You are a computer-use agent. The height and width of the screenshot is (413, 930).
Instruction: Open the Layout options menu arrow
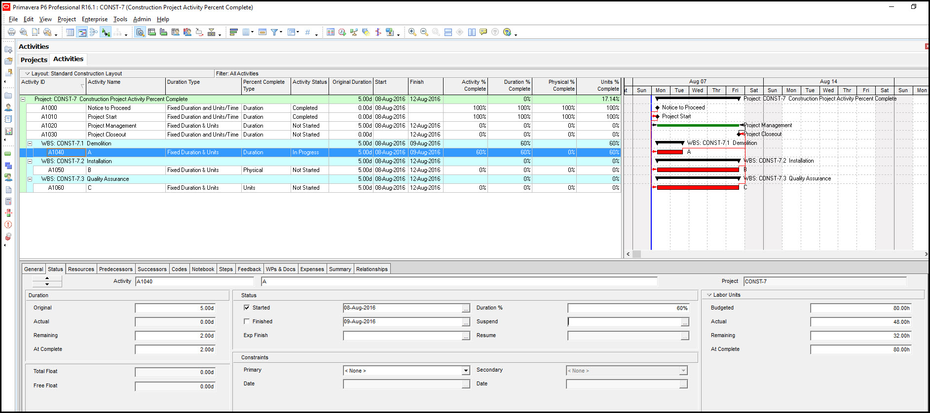pyautogui.click(x=28, y=73)
